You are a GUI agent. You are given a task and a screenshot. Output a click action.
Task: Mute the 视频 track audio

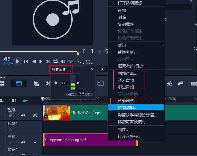23,115
